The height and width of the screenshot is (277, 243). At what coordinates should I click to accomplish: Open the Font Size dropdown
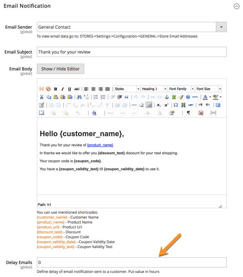(208, 89)
